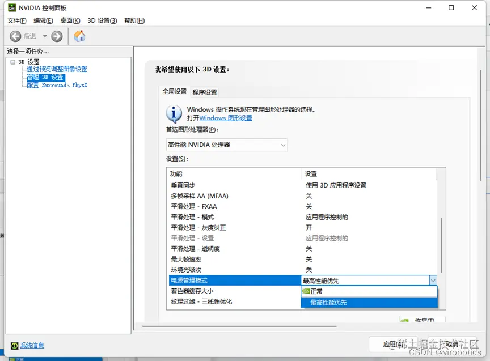Click the back navigation arrow

(x=15, y=36)
